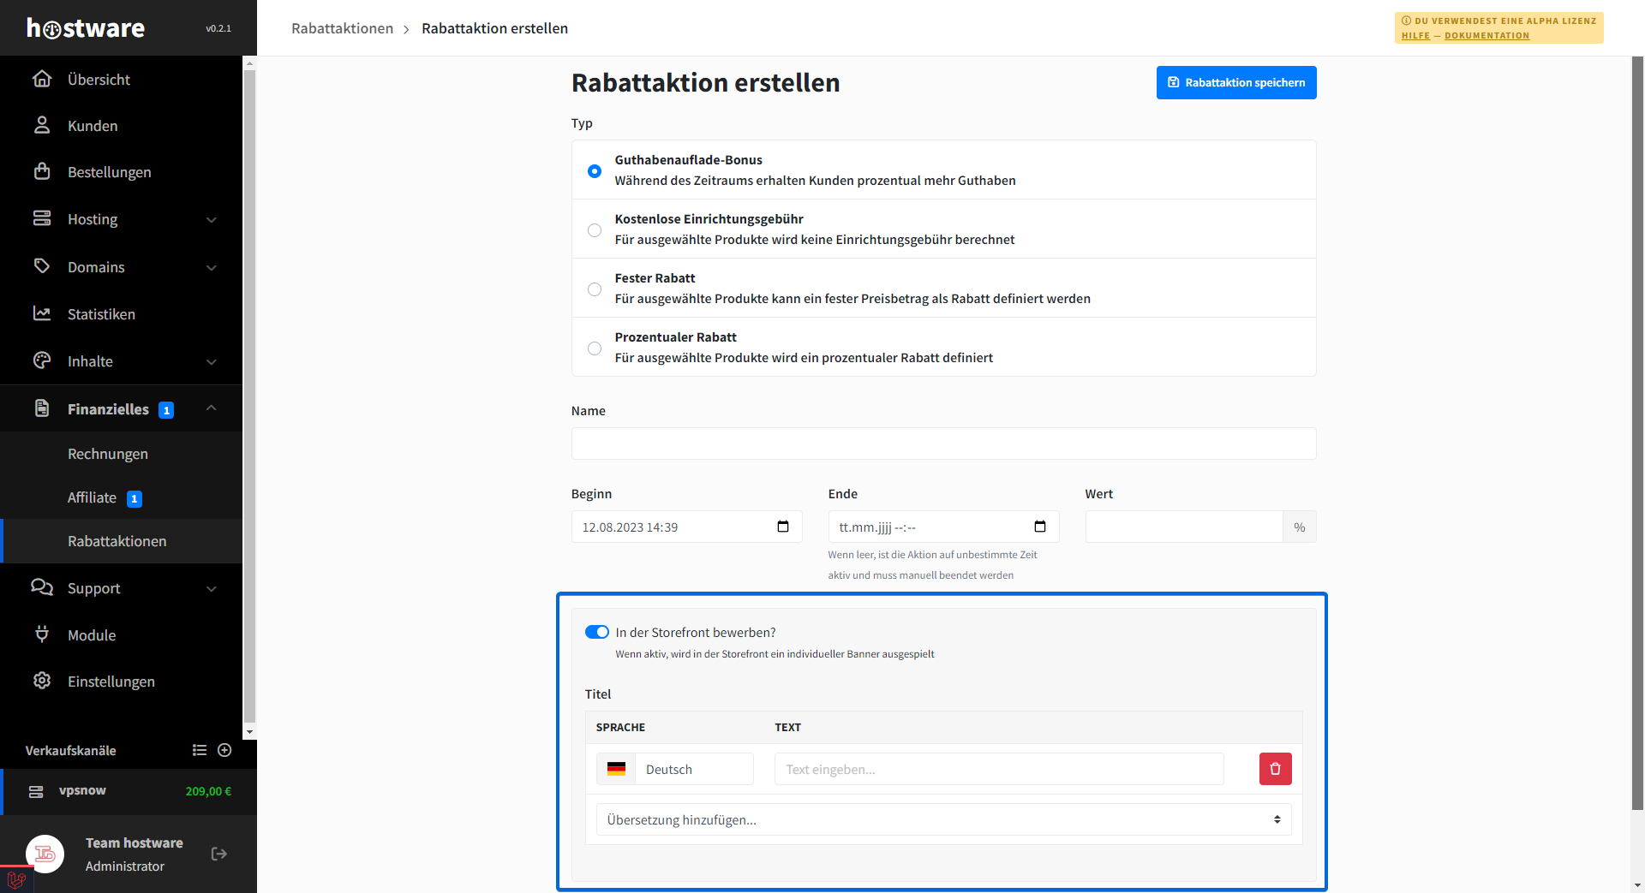
Task: Click the add sales channel plus icon
Action: click(224, 750)
